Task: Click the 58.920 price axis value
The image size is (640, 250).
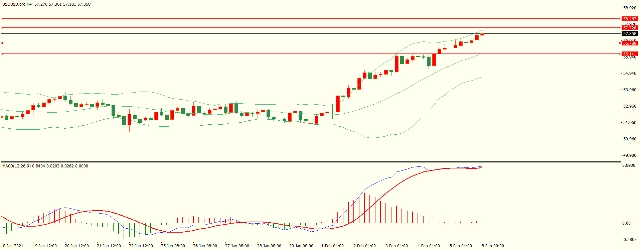Action: click(630, 8)
